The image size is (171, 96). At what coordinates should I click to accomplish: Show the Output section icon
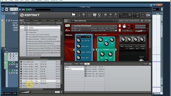(90, 15)
